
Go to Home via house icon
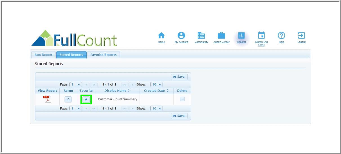[161, 36]
